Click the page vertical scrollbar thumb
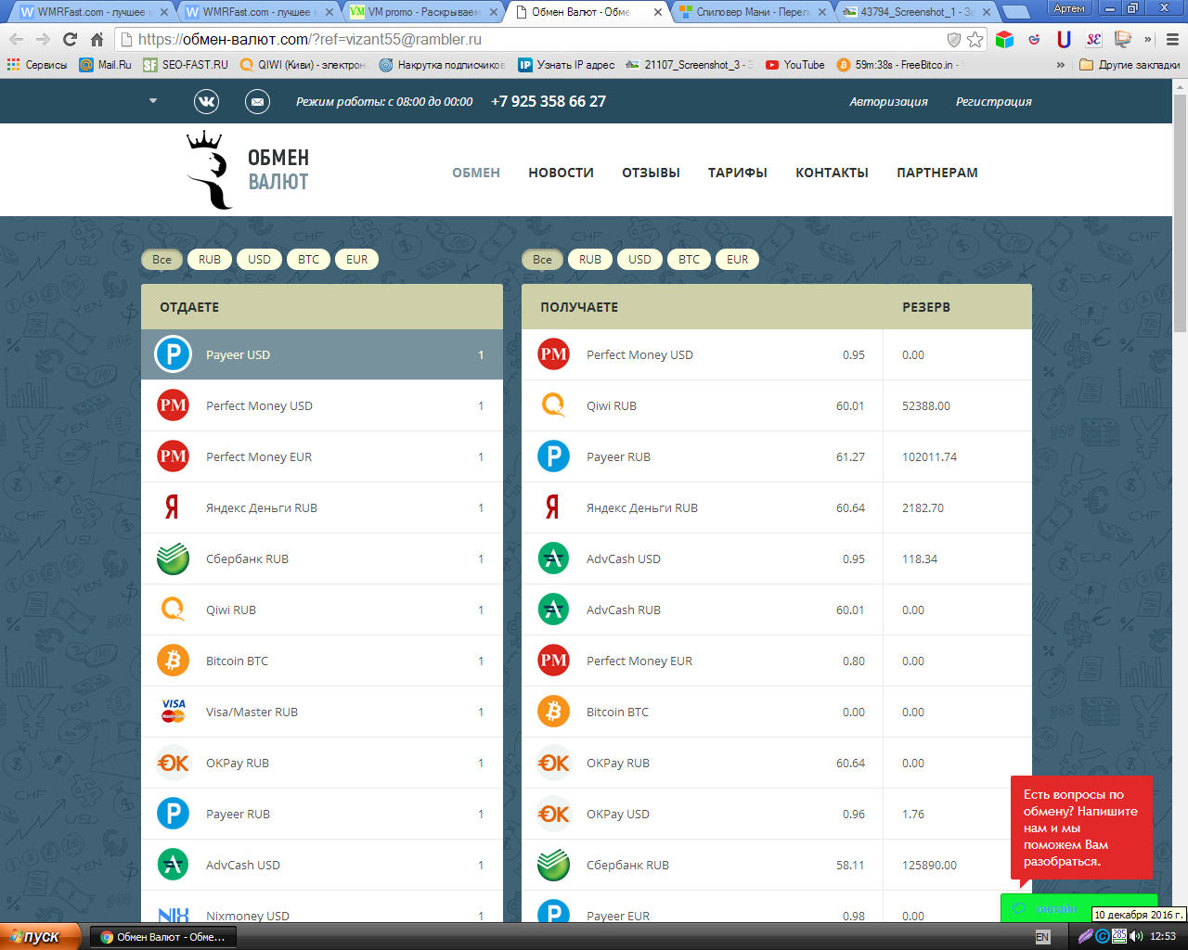Image resolution: width=1188 pixels, height=950 pixels. pyautogui.click(x=1180, y=212)
